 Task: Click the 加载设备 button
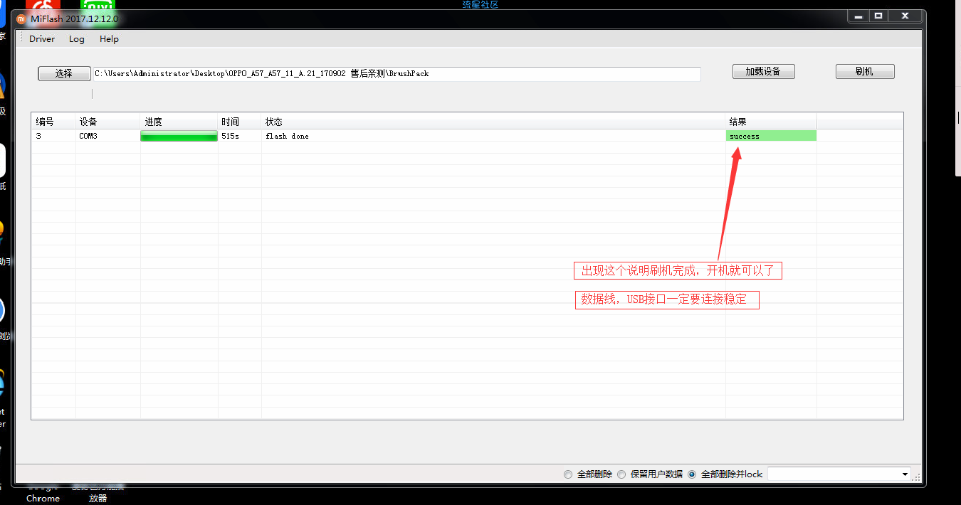(x=763, y=72)
